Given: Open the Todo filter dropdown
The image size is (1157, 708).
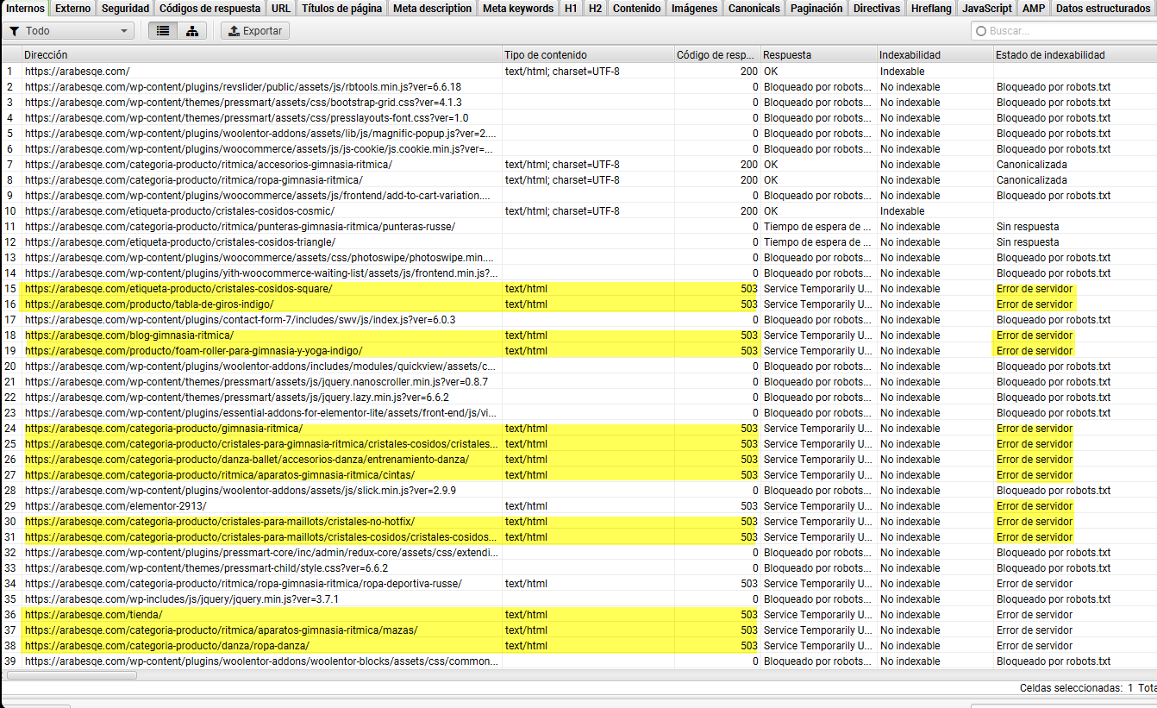Looking at the screenshot, I should [69, 30].
